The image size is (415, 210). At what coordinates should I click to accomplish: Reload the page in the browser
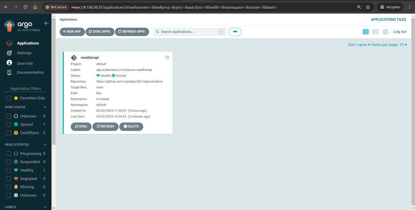pos(25,7)
